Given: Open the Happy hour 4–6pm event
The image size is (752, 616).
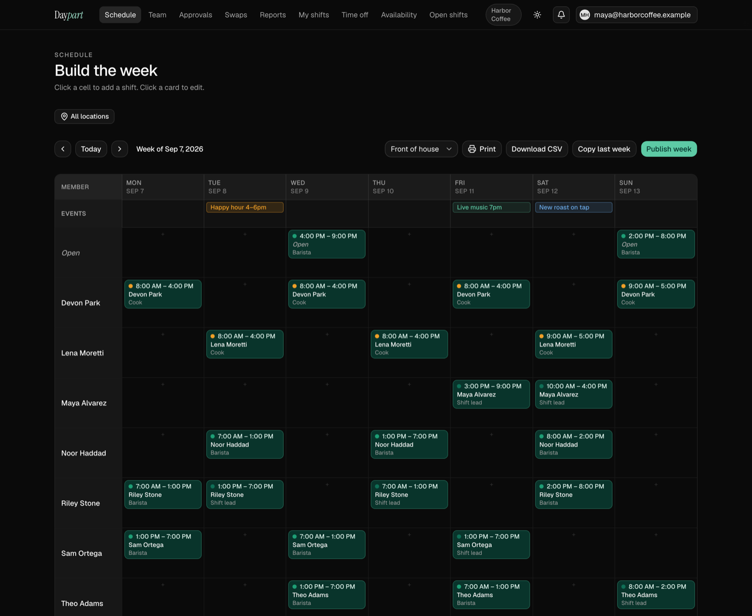Looking at the screenshot, I should (x=245, y=207).
